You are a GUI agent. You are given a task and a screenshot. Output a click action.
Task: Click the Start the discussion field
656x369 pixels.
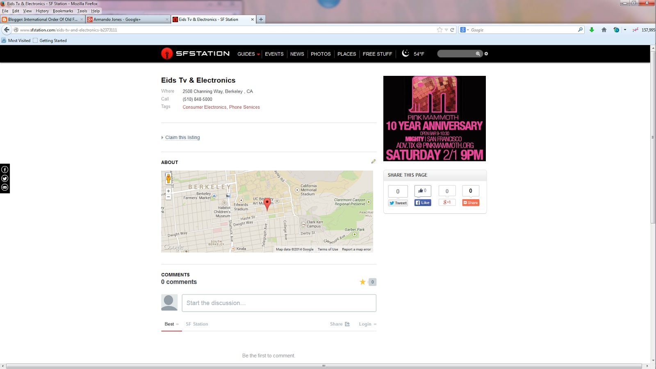(x=279, y=303)
